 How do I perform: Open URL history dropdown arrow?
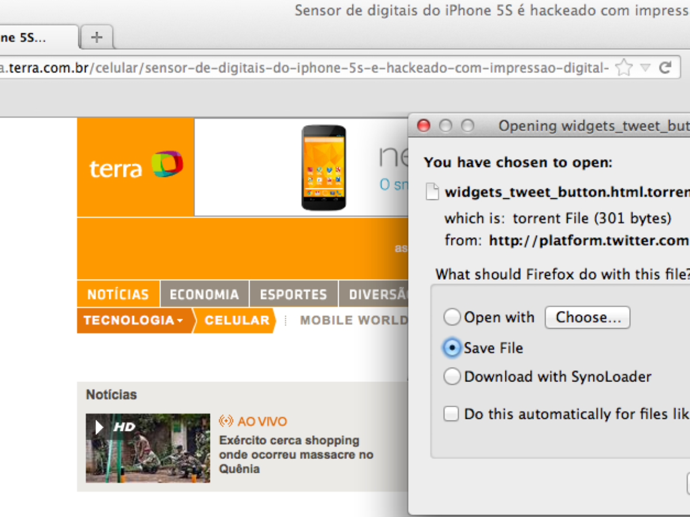click(645, 68)
